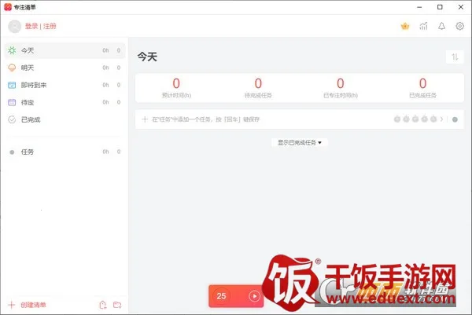This screenshot has width=472, height=315.
Task: Click the add folder icon
Action: 117,305
